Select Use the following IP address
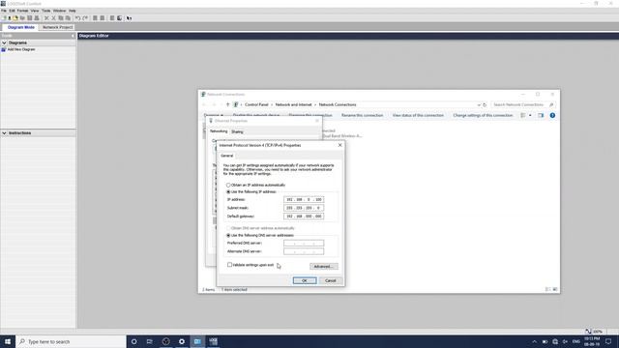The height and width of the screenshot is (348, 619). [x=228, y=191]
